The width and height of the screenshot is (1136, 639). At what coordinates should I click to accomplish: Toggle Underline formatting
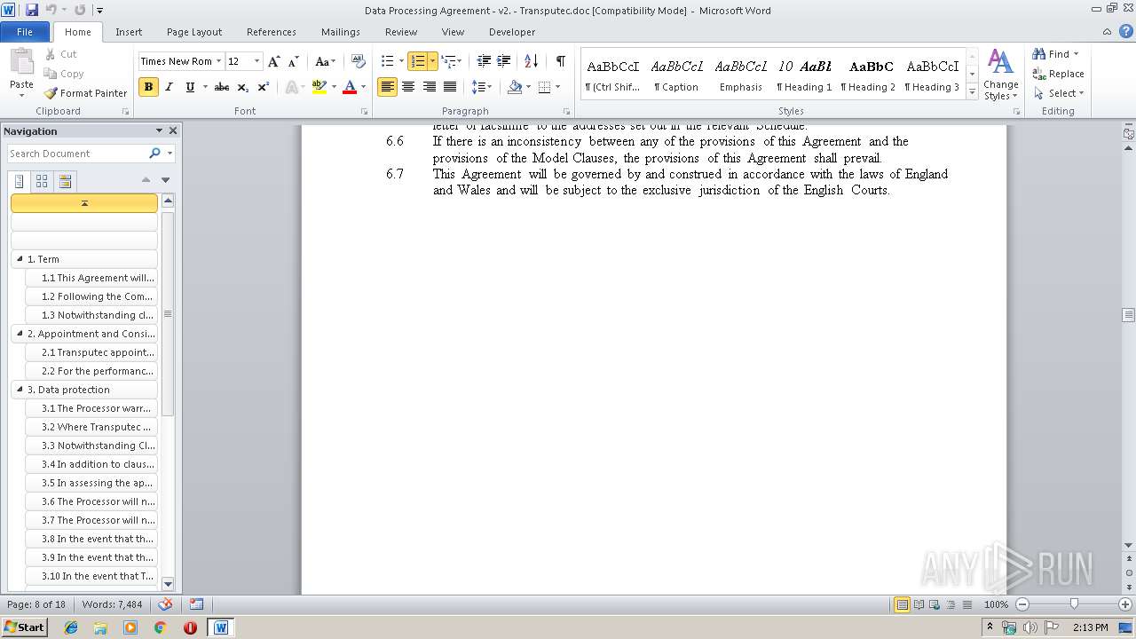[x=190, y=87]
